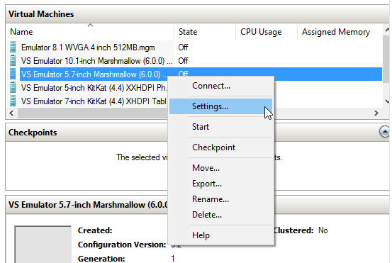
Task: Click the up arrow of the VM list scrollbar
Action: click(387, 30)
